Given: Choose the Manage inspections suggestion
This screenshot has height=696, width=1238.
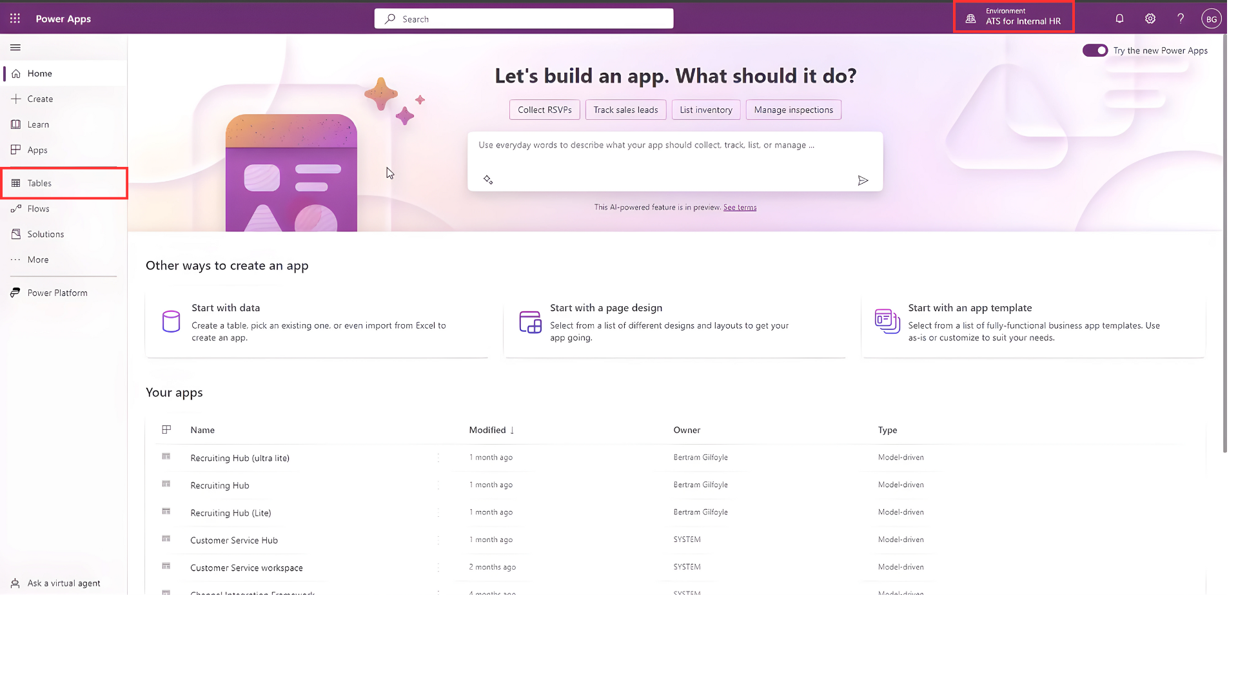Looking at the screenshot, I should 794,110.
